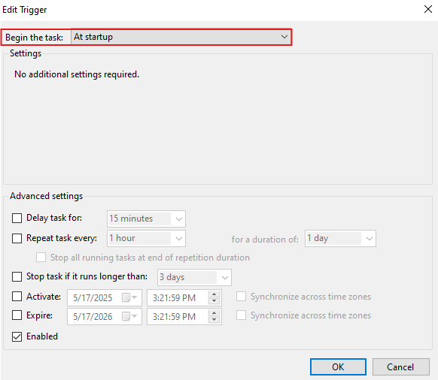Increase the Activate time with up arrow
Viewport: 438px width, 380px height.
tap(214, 294)
